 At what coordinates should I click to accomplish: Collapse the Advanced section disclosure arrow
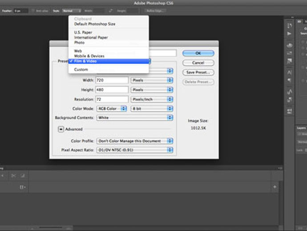[61, 129]
